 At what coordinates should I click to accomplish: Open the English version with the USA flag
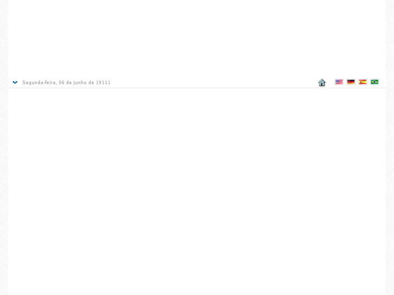tap(339, 82)
